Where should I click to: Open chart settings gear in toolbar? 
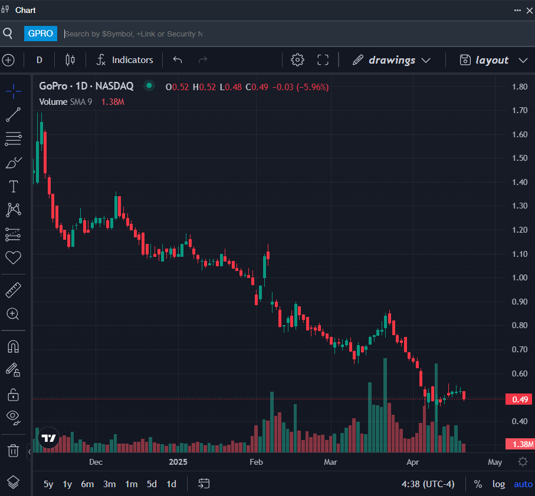[x=297, y=60]
